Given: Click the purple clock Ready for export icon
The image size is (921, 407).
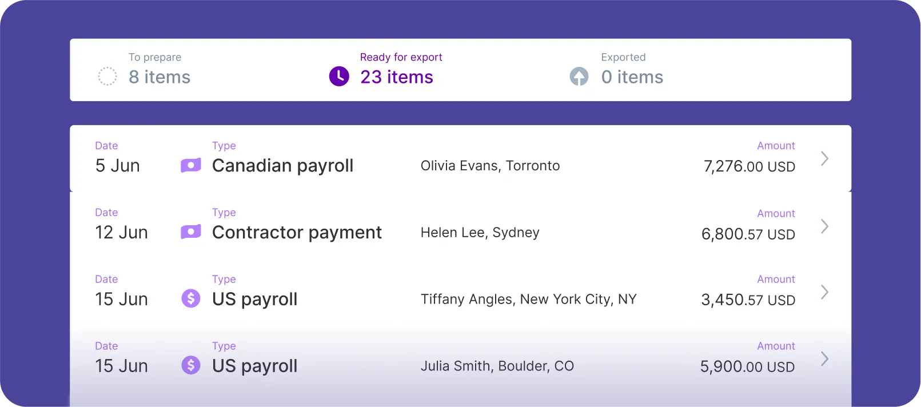Looking at the screenshot, I should 339,76.
